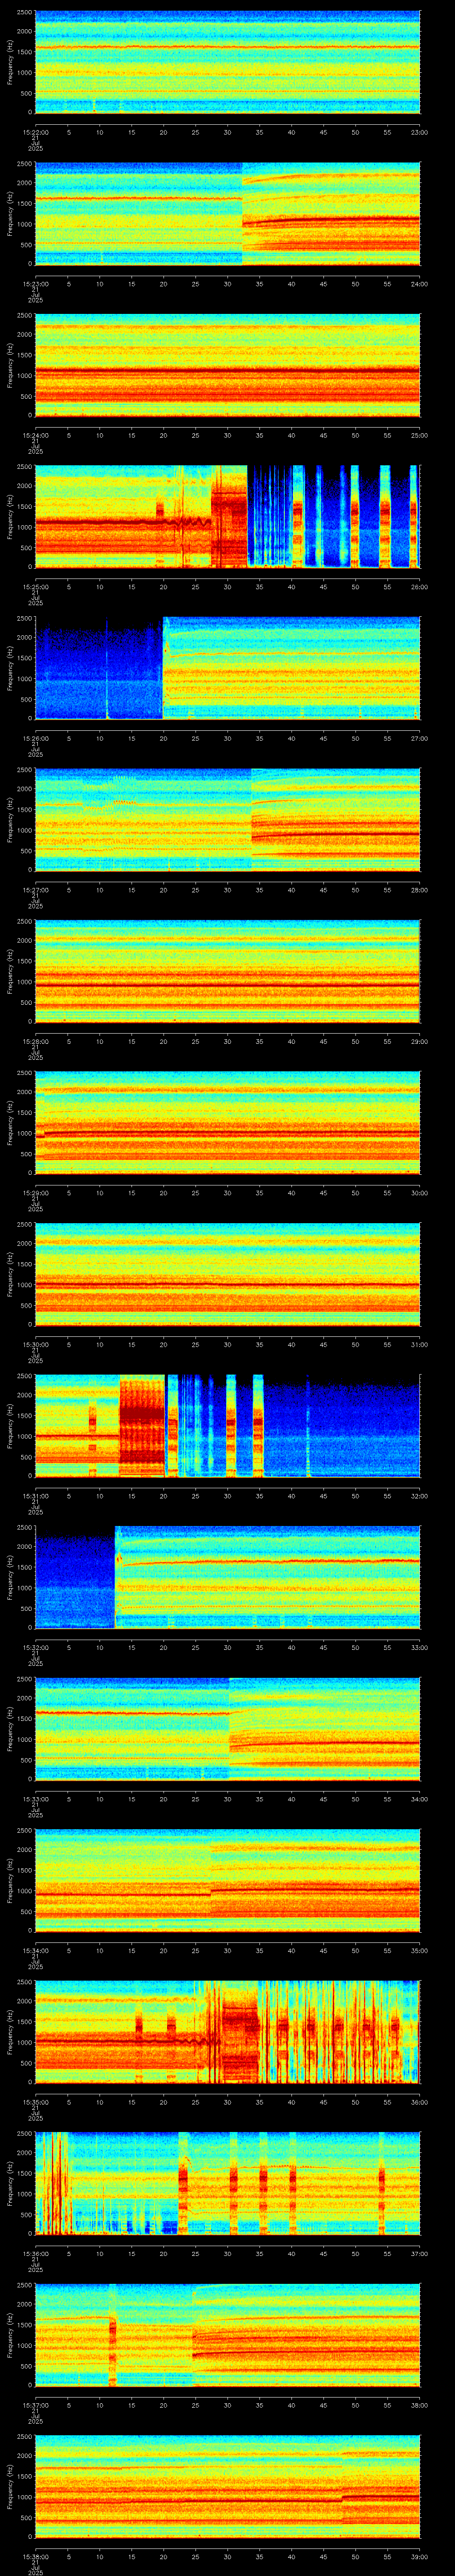
Task: Click the 15:23:00 start time label
Action: coord(35,284)
